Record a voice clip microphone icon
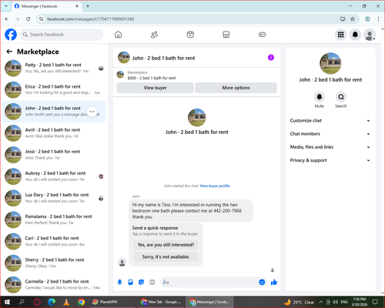The width and height of the screenshot is (385, 308). coord(119,283)
